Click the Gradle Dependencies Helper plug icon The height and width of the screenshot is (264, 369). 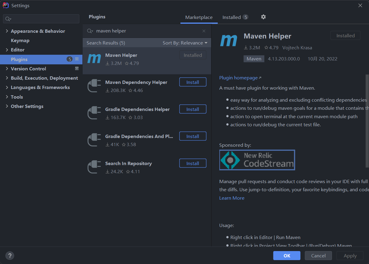tap(94, 113)
